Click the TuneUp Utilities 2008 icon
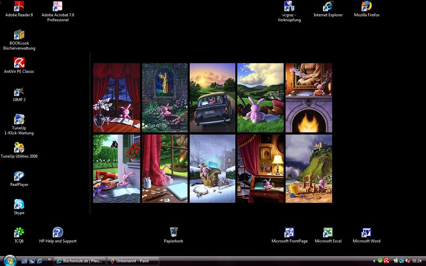 pos(19,148)
